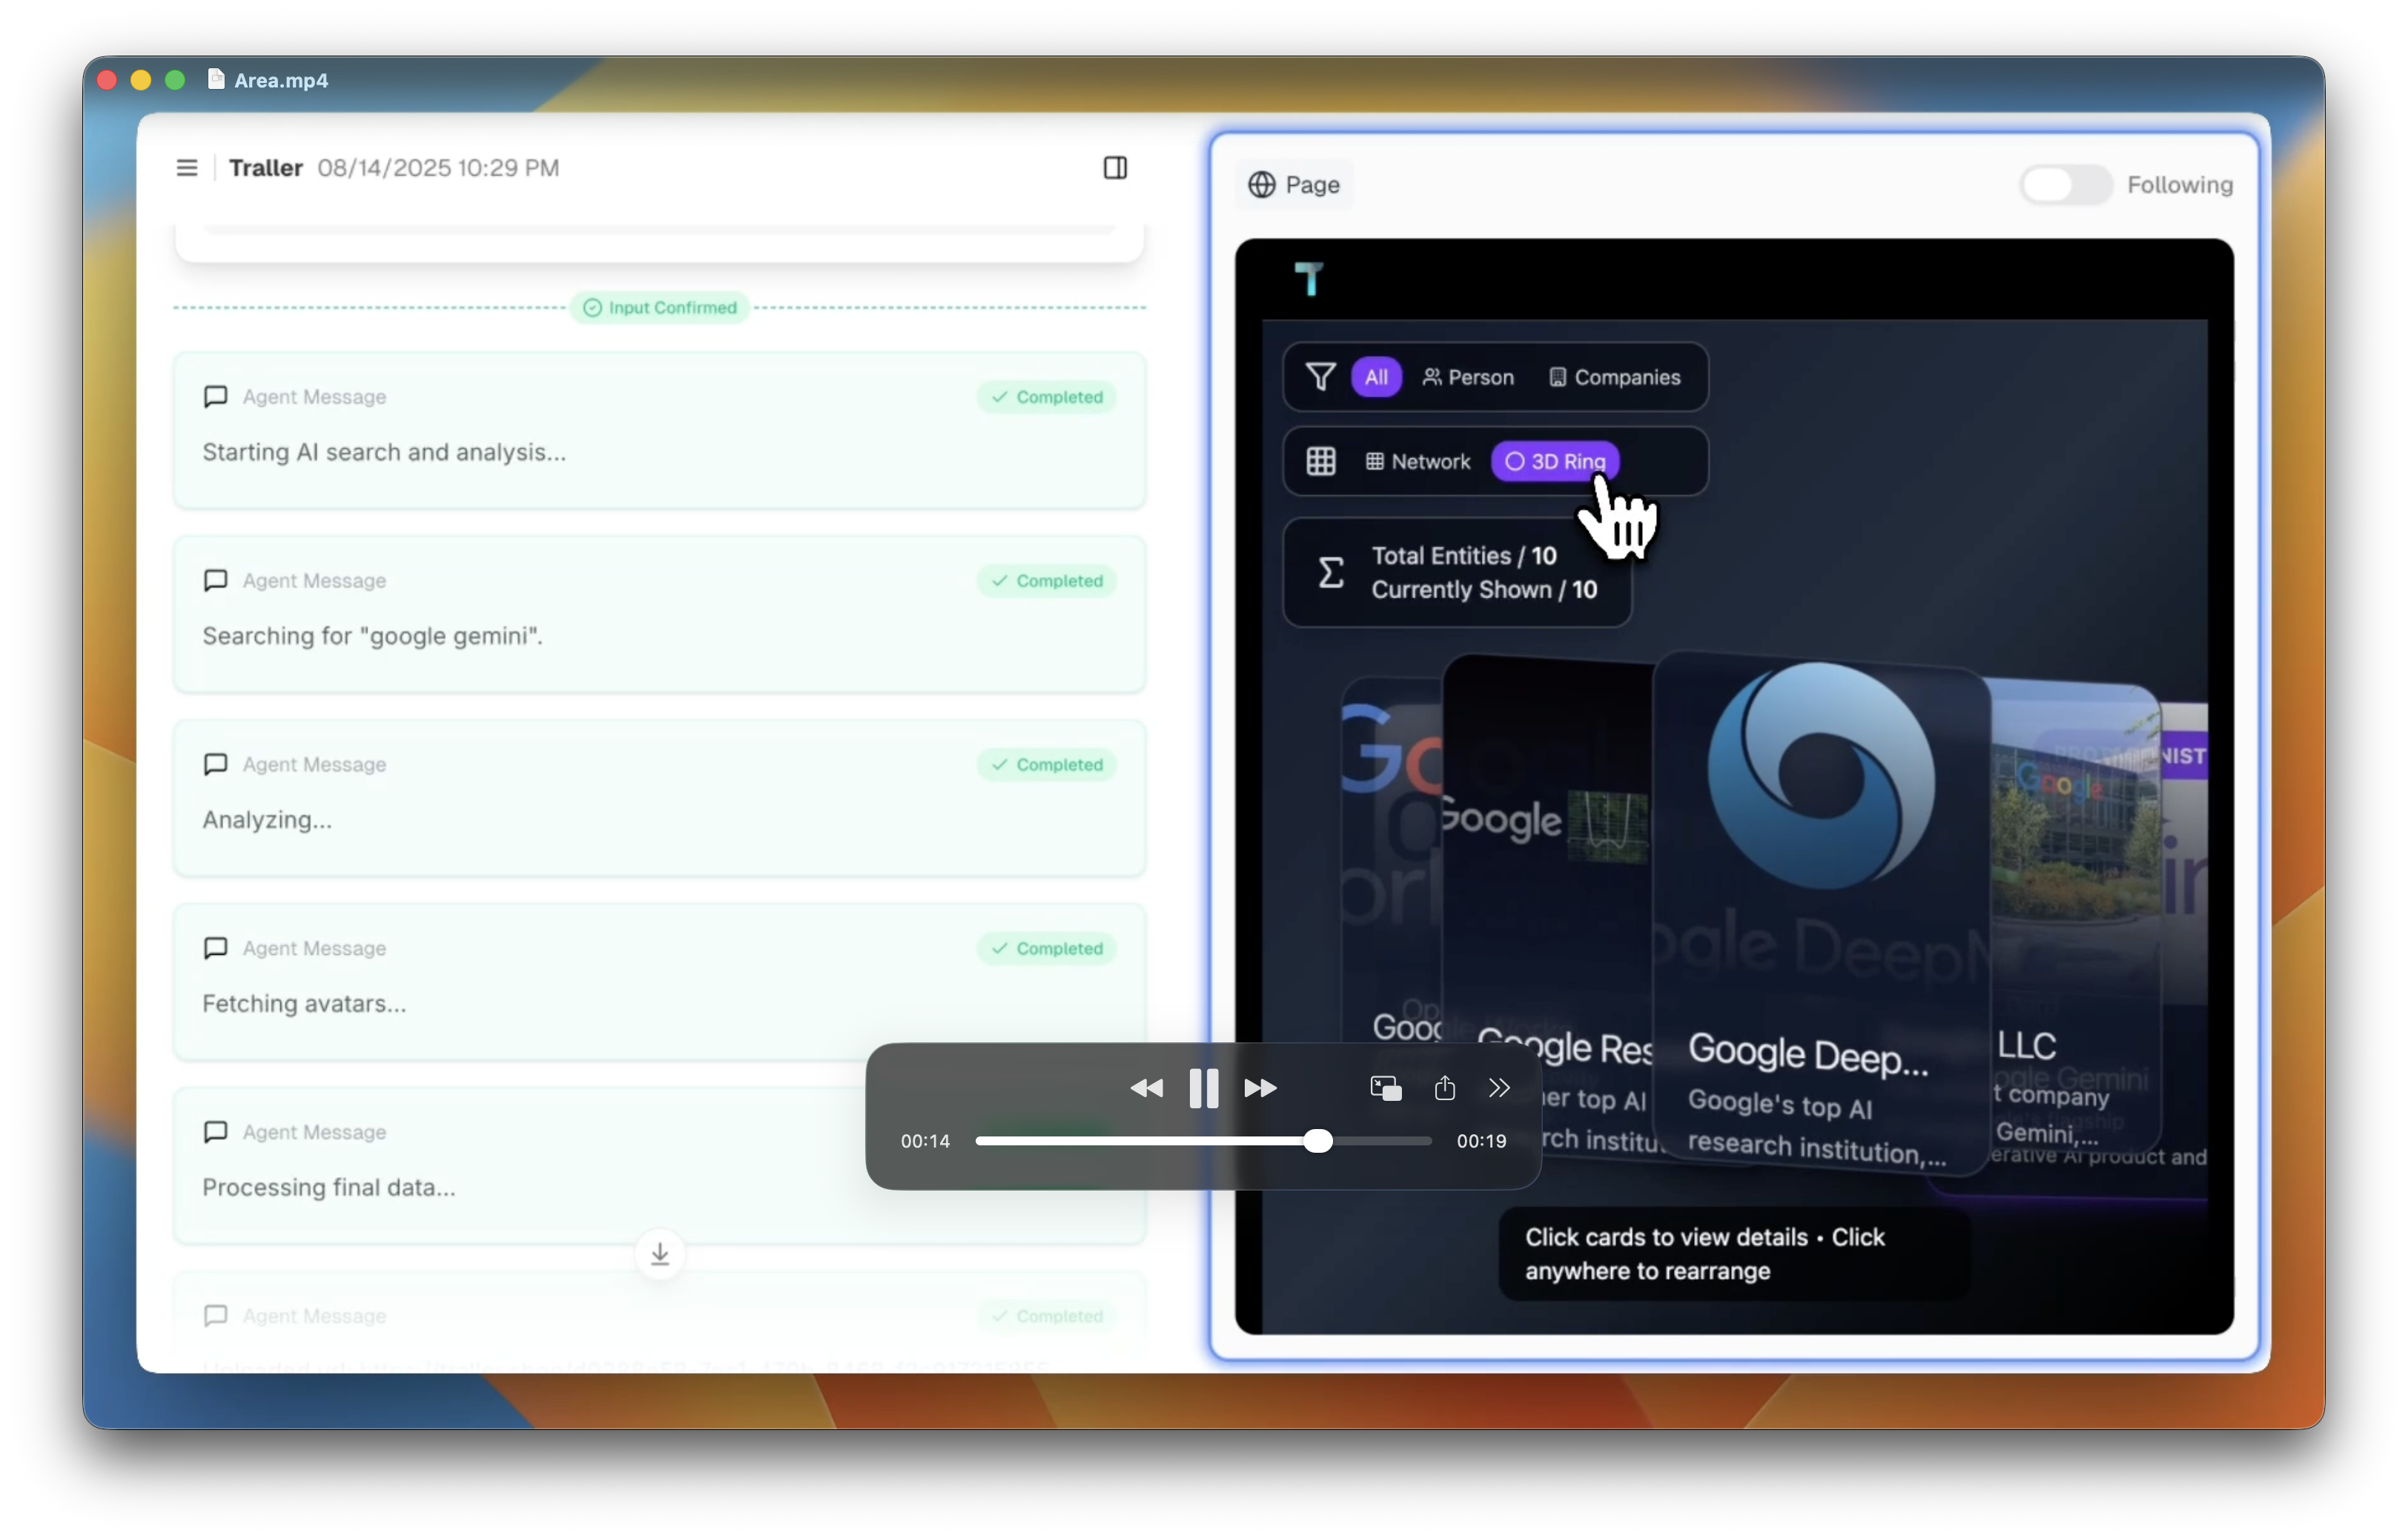Click the 00:19 remaining time label
2408x1539 pixels.
[x=1481, y=1141]
